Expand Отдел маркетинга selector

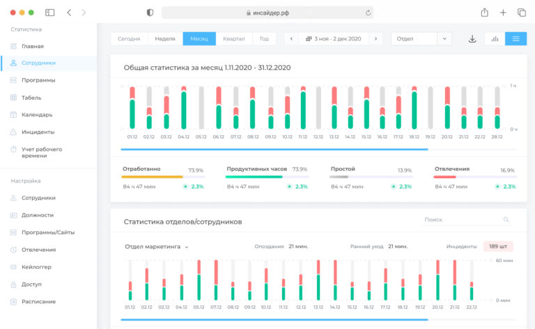tap(157, 247)
